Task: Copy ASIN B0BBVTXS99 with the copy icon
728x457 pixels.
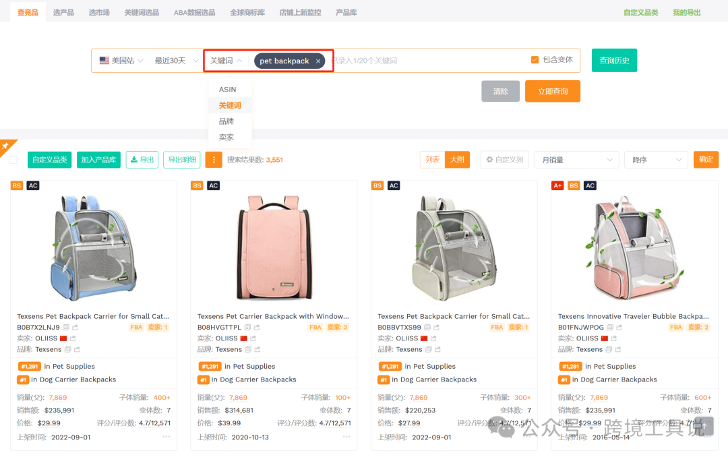Action: tap(427, 328)
